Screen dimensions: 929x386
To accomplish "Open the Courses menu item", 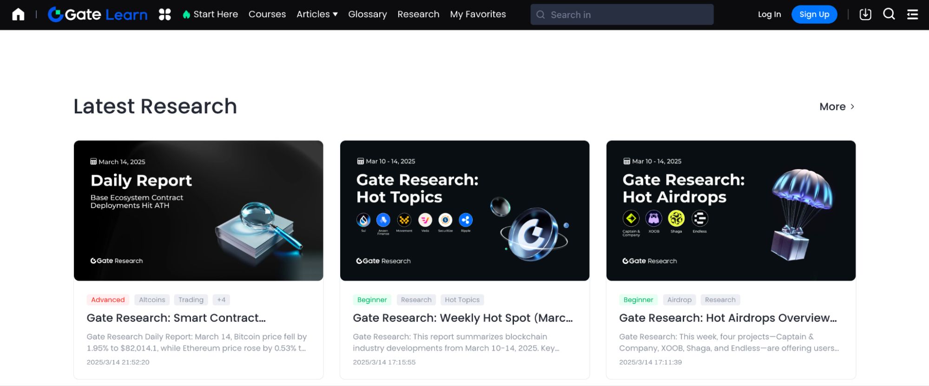I will (x=267, y=14).
